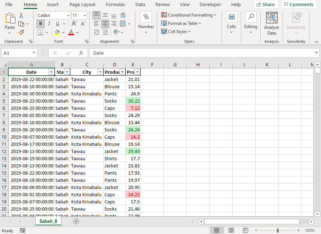Toggle Bold formatting

pos(40,24)
